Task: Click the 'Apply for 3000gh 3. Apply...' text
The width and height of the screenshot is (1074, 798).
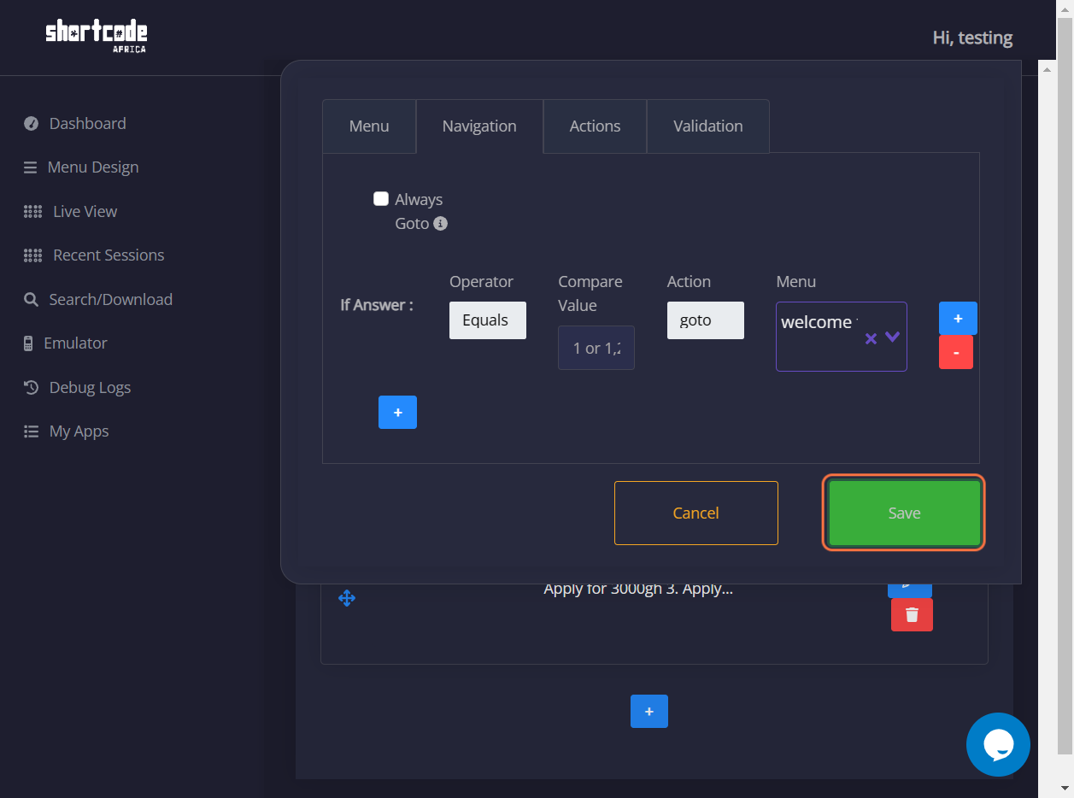Action: pos(638,589)
